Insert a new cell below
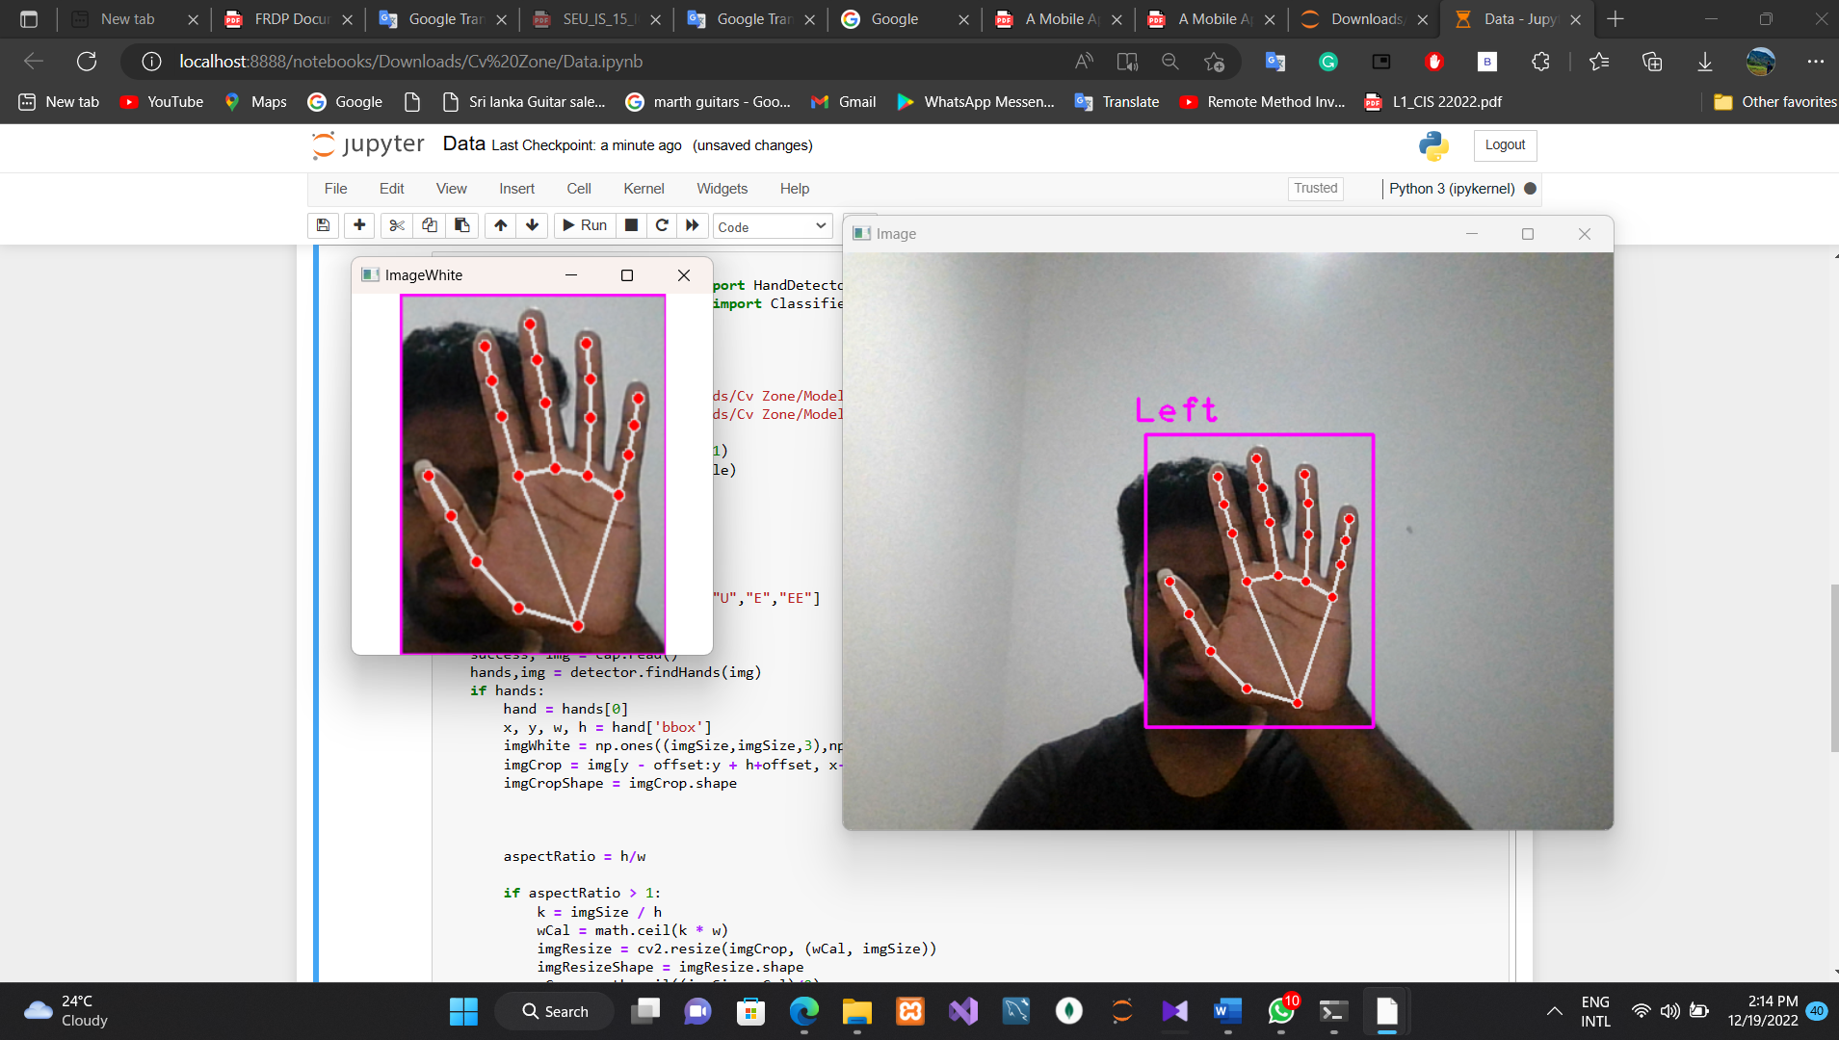Image resolution: width=1839 pixels, height=1040 pixels. coord(358,225)
